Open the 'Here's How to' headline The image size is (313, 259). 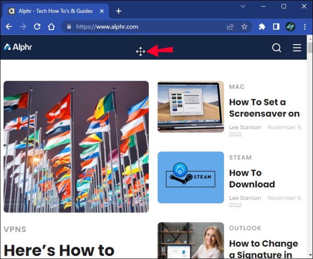tap(59, 250)
